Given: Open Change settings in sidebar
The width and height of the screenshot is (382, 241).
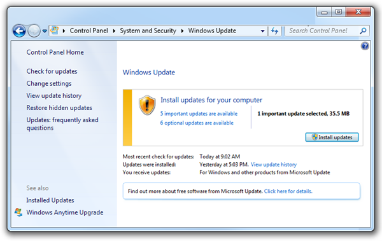Looking at the screenshot, I should pyautogui.click(x=49, y=83).
